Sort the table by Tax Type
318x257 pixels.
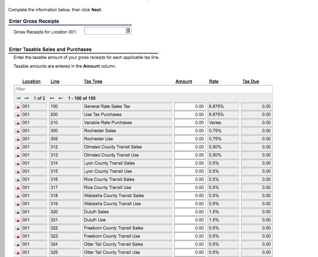click(93, 81)
